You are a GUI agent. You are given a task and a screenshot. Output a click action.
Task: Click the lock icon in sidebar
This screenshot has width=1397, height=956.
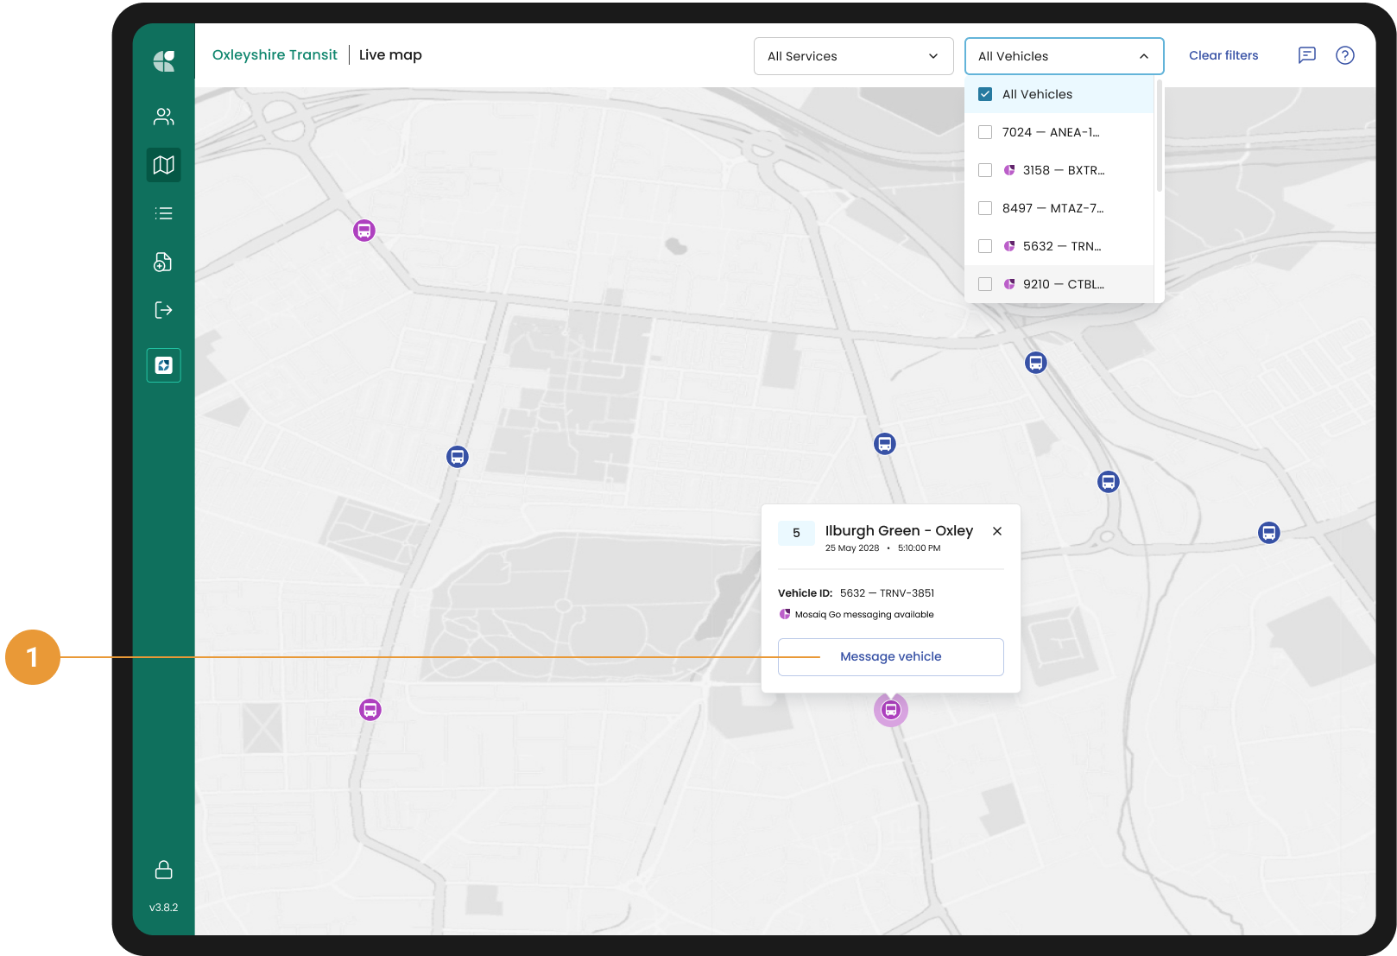pos(163,870)
